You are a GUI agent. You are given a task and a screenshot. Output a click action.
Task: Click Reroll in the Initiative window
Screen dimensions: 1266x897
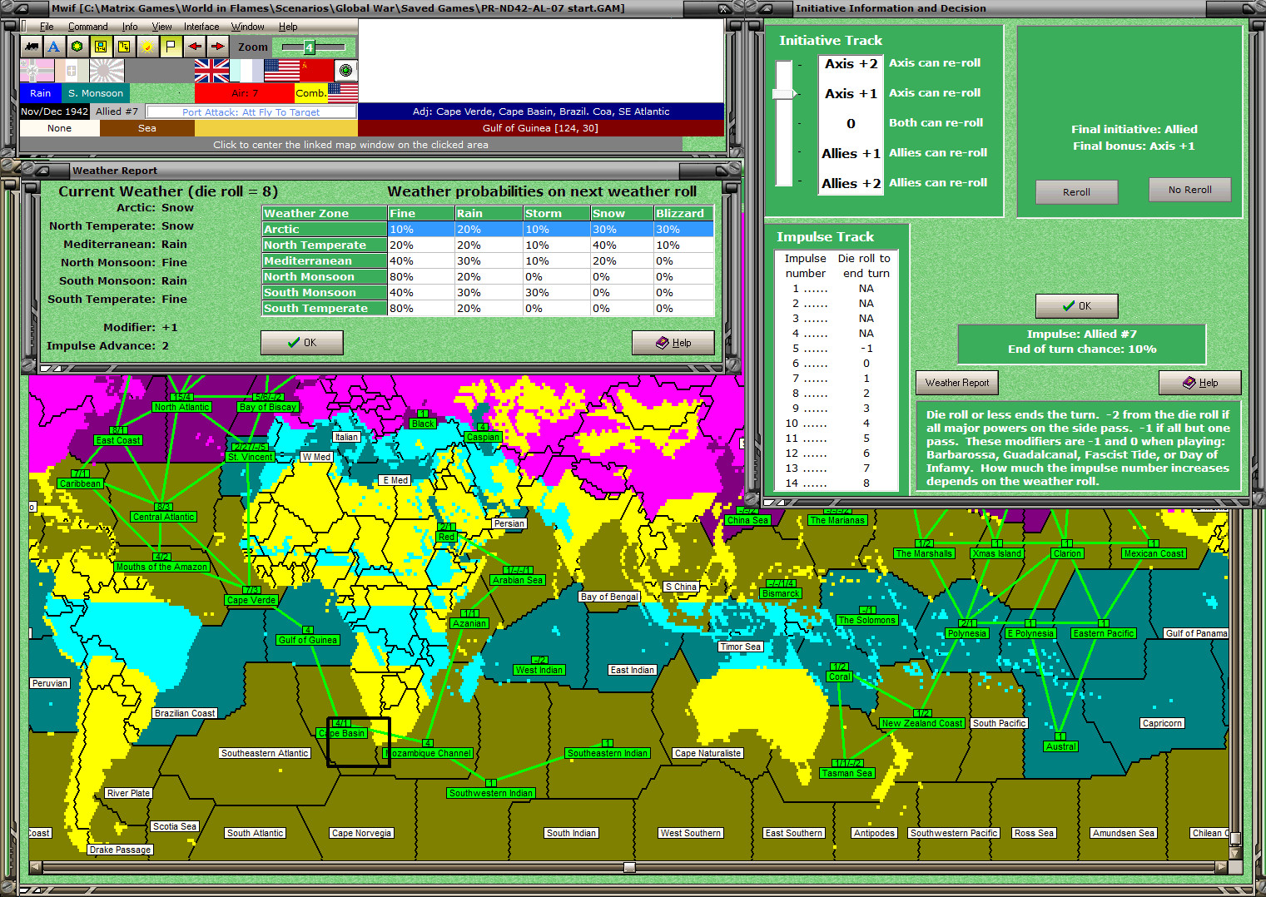1076,192
